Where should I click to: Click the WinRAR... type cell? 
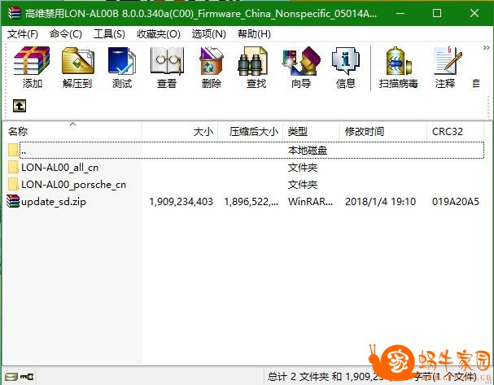[x=310, y=202]
